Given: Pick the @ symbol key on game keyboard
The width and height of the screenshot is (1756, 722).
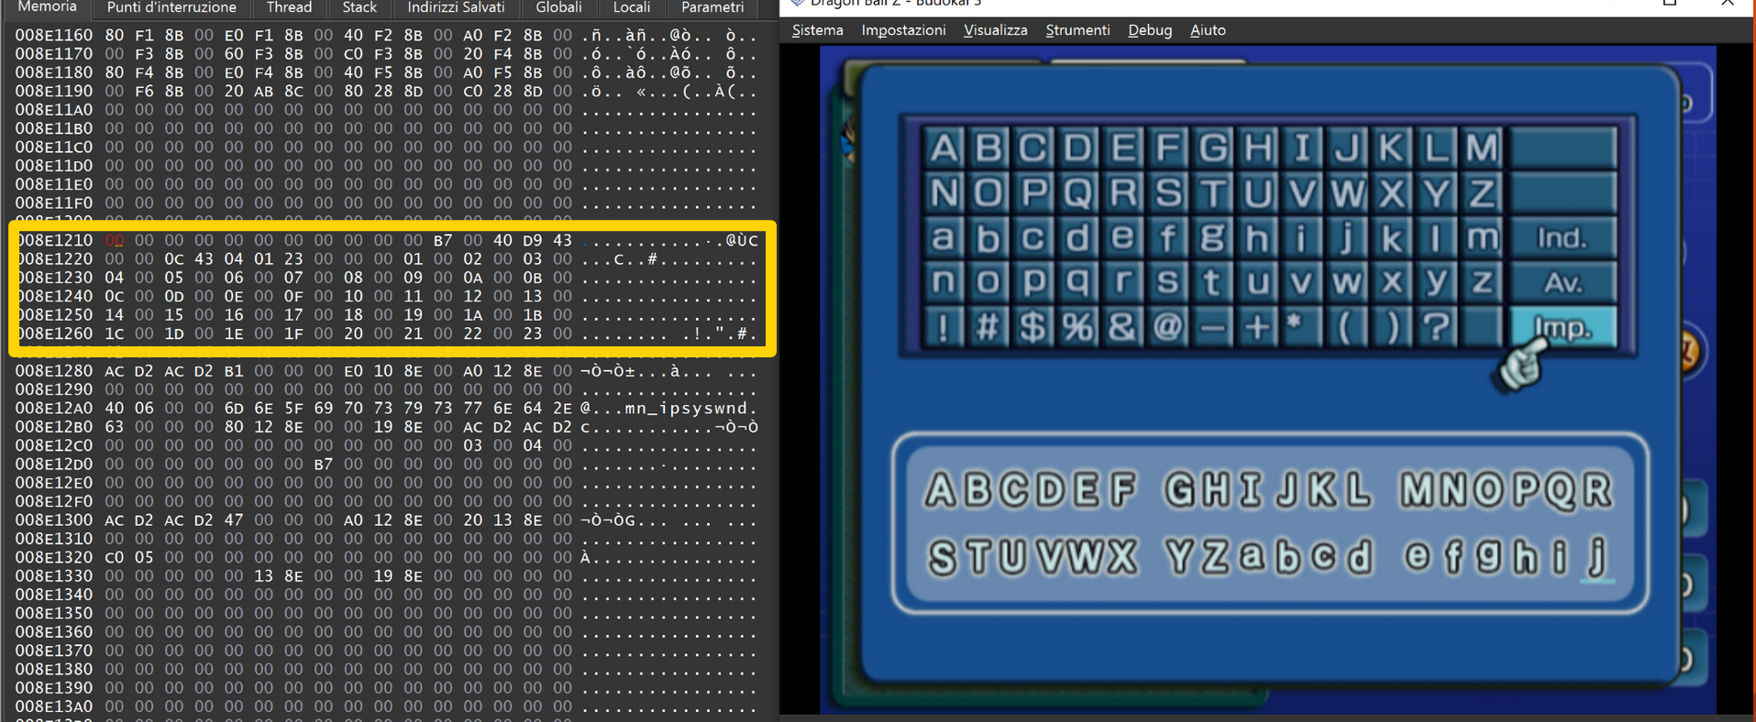Looking at the screenshot, I should [x=1167, y=326].
